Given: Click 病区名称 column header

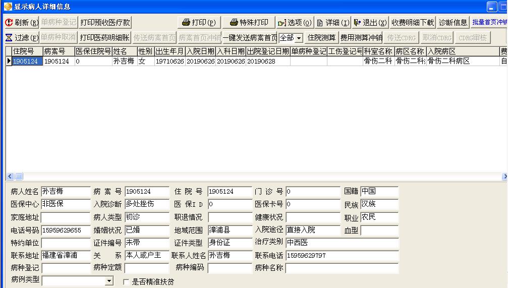Looking at the screenshot, I should point(411,51).
